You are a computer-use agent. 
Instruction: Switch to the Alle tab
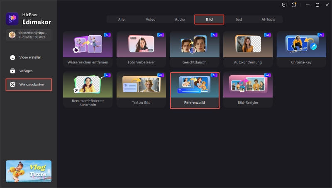tap(121, 20)
